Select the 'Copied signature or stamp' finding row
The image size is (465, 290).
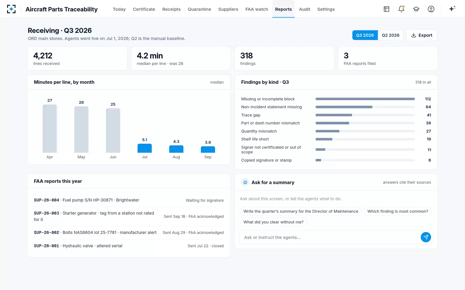pyautogui.click(x=336, y=160)
